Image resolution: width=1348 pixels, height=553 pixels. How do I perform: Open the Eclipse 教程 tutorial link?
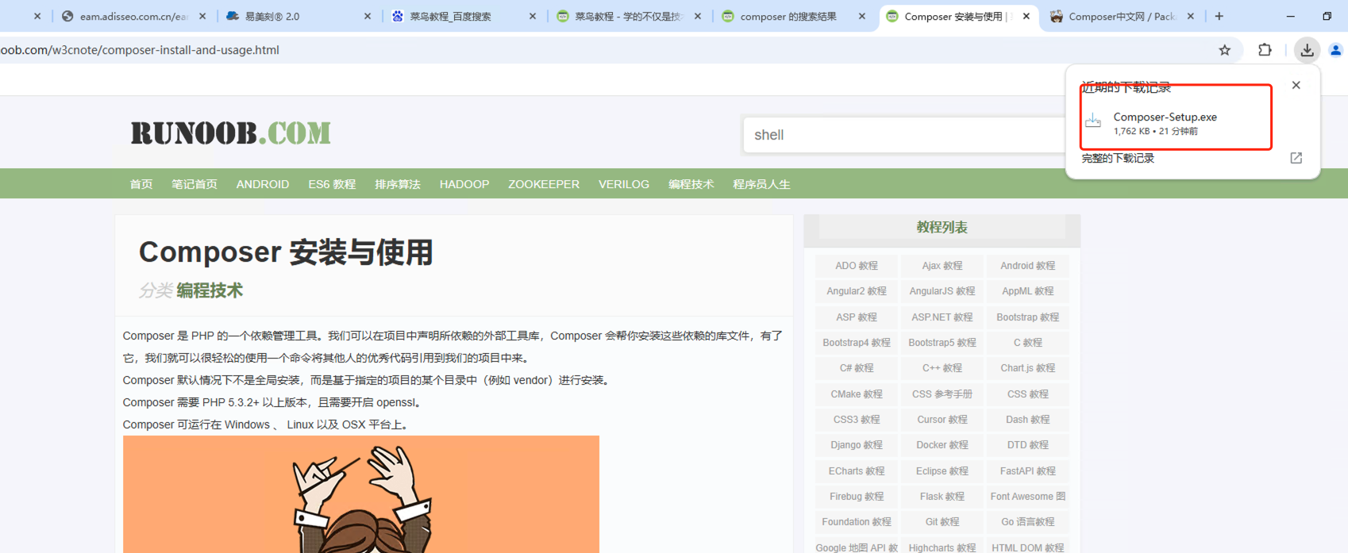[x=942, y=471]
